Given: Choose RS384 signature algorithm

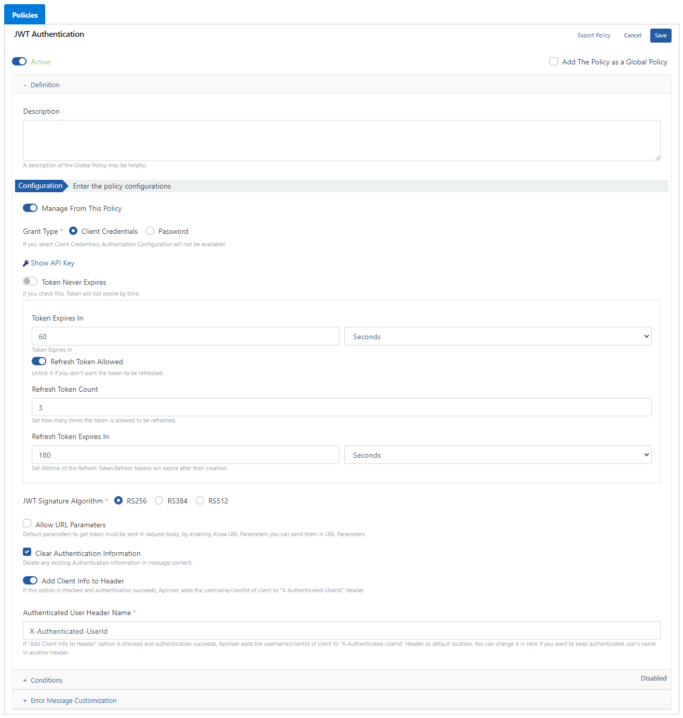Looking at the screenshot, I should pyautogui.click(x=159, y=501).
